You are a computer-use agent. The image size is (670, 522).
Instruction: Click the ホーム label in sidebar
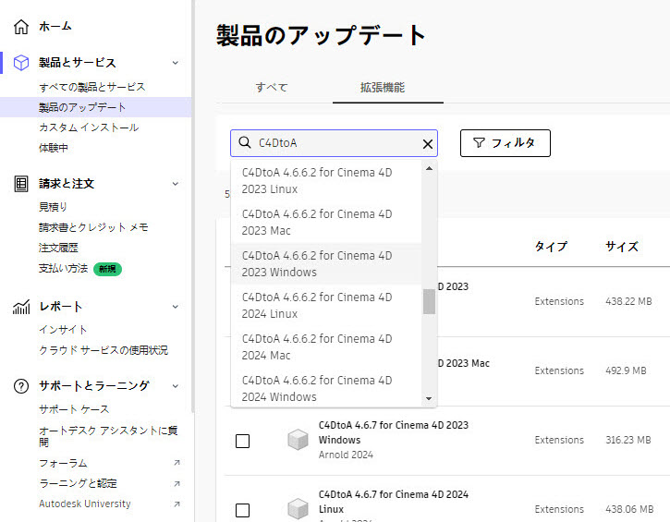pos(55,27)
